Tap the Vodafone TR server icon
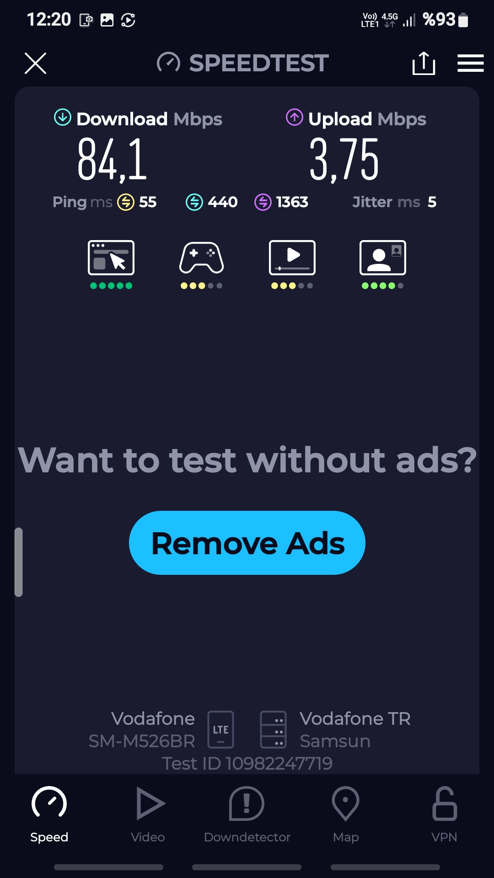The image size is (494, 878). pyautogui.click(x=274, y=729)
